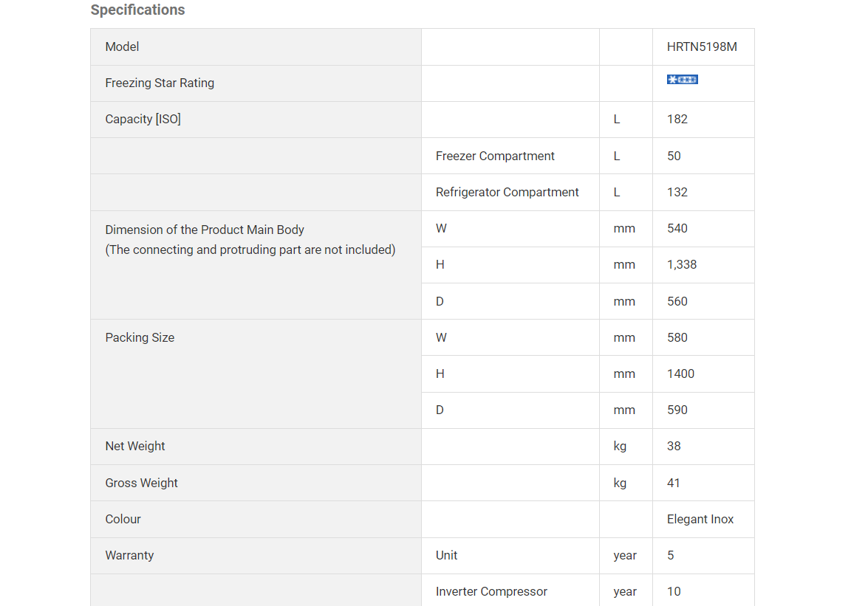This screenshot has width=851, height=606.
Task: Click the freezing star rating icon
Action: click(x=682, y=80)
